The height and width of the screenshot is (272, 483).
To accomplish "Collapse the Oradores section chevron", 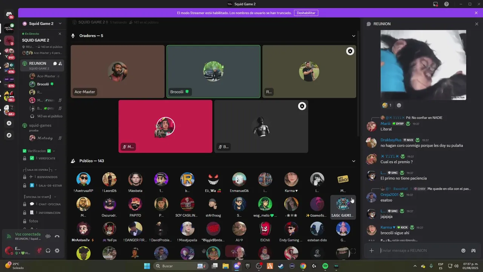I will click(x=354, y=36).
